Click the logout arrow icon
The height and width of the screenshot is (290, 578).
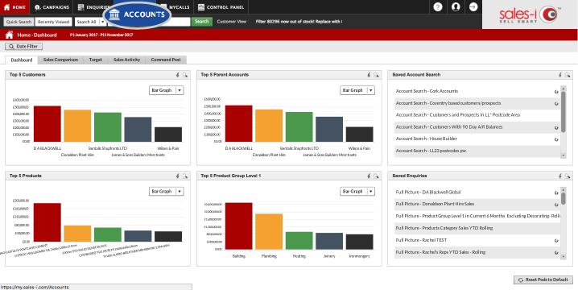coord(473,7)
